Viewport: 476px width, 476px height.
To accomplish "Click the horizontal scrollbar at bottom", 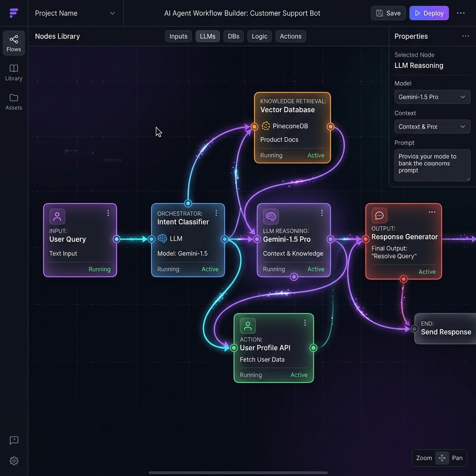I will (x=238, y=473).
